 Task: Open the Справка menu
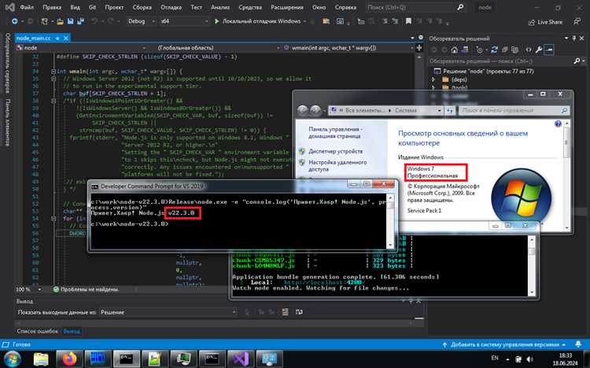345,7
